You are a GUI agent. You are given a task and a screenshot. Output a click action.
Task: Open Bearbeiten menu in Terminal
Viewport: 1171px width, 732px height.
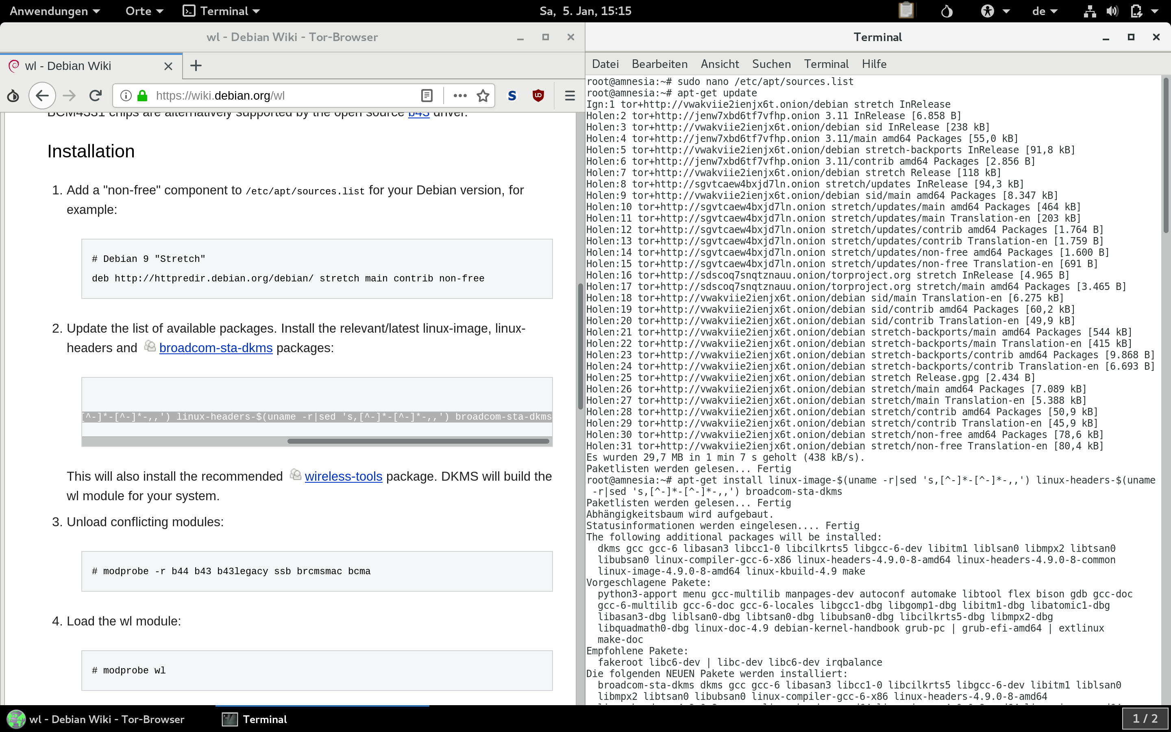click(660, 64)
